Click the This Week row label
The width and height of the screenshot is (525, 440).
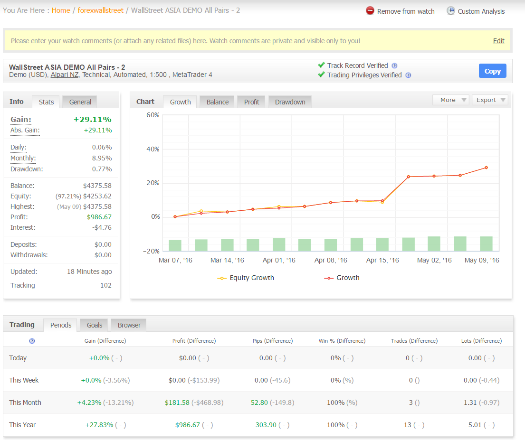click(x=24, y=381)
